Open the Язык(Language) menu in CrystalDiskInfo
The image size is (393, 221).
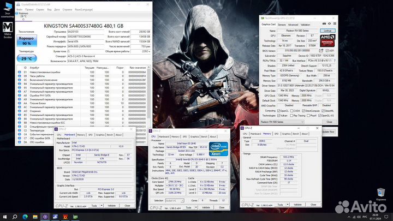coord(84,9)
